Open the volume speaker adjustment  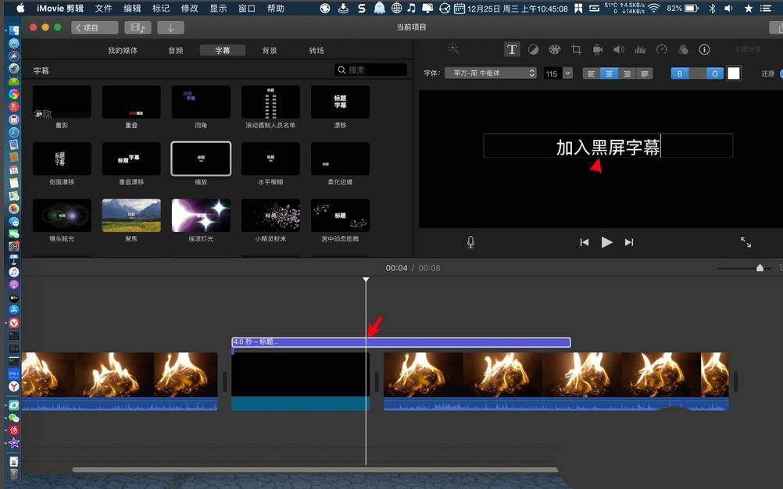[619, 49]
